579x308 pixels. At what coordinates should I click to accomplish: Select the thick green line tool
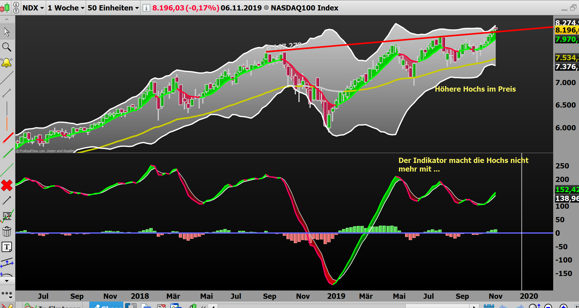click(x=8, y=153)
